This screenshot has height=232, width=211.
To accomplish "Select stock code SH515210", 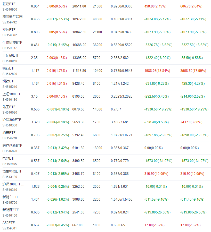I will pos(10,87).
